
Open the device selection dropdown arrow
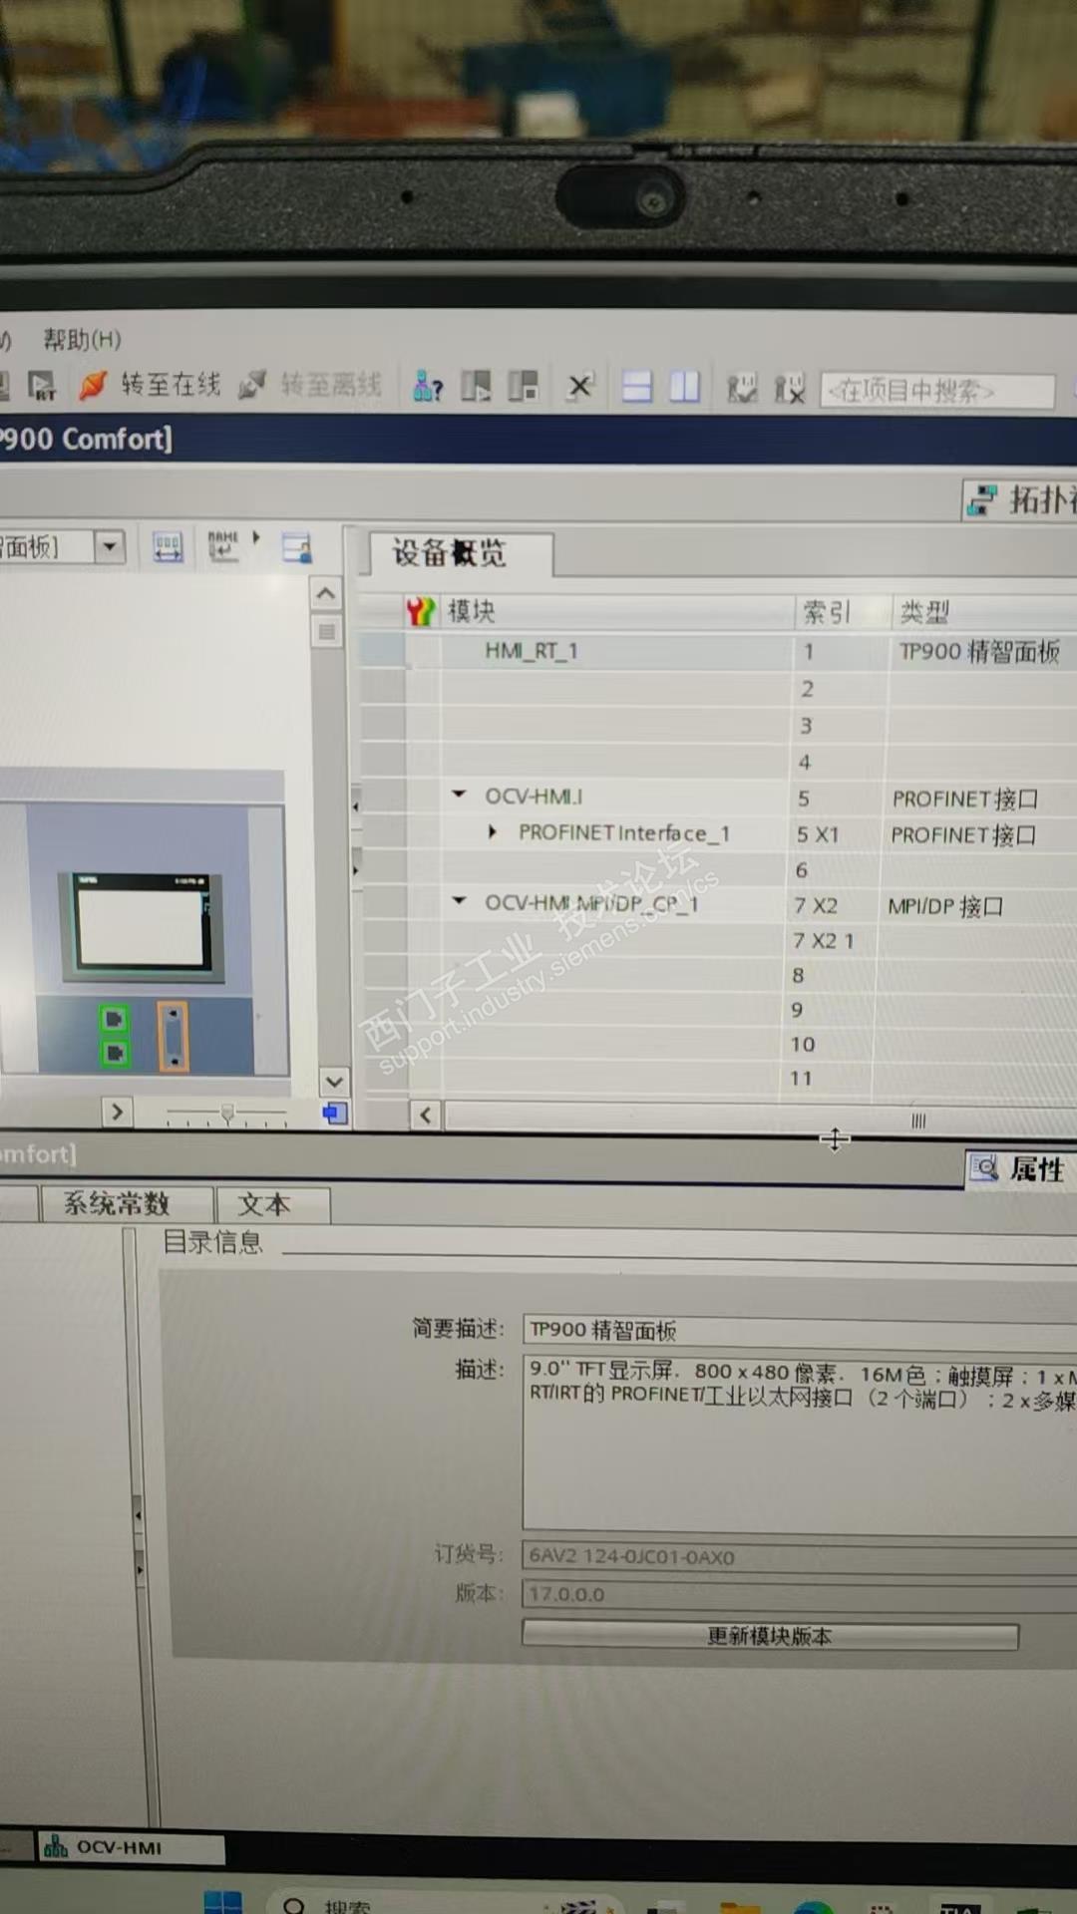click(110, 546)
